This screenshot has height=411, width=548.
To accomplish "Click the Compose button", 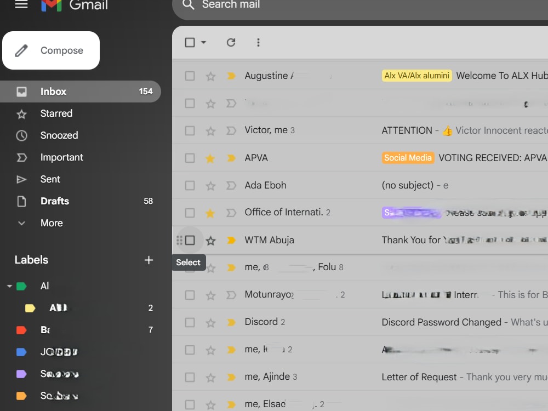I will pyautogui.click(x=51, y=50).
